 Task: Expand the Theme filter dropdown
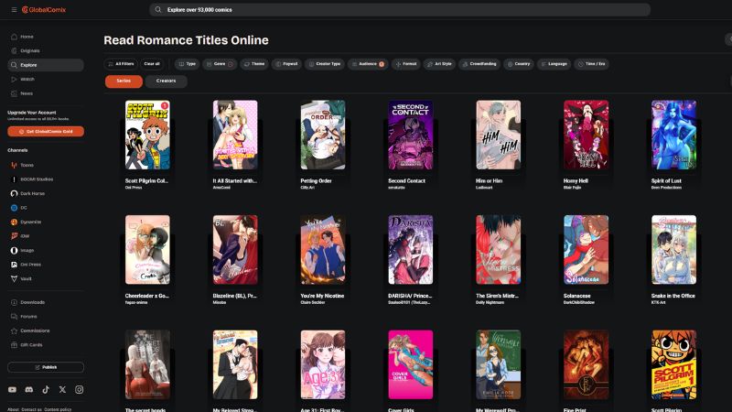coord(254,64)
